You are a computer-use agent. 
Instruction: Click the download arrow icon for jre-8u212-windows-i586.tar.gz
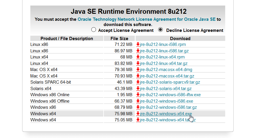point(138,107)
